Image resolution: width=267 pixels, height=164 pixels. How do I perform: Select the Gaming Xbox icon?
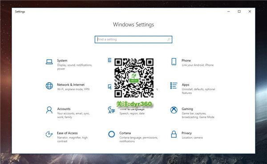(174, 110)
